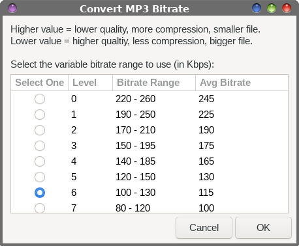This screenshot has width=299, height=246.
Task: Click the OK button
Action: coord(263,228)
